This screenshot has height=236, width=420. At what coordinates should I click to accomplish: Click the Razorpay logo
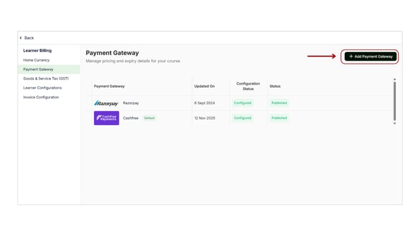tap(106, 103)
